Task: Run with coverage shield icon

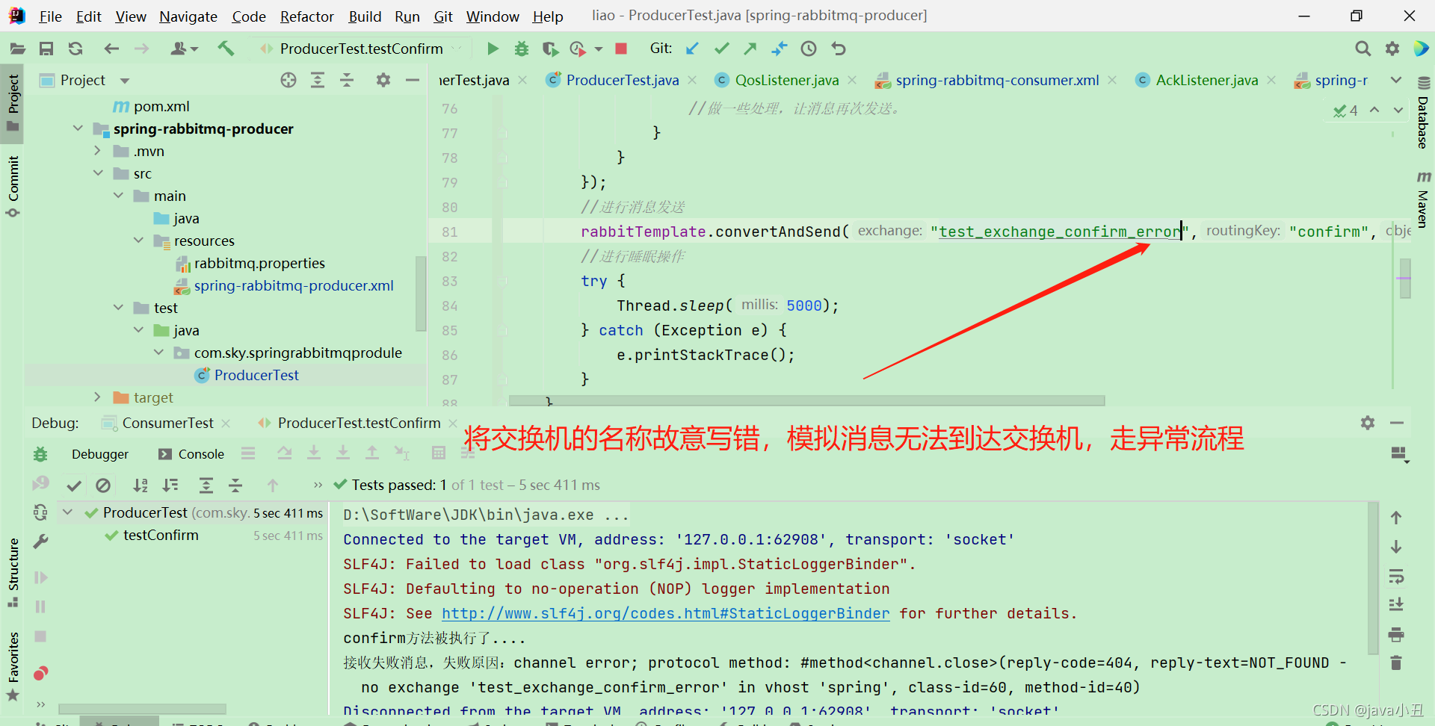Action: coord(550,49)
